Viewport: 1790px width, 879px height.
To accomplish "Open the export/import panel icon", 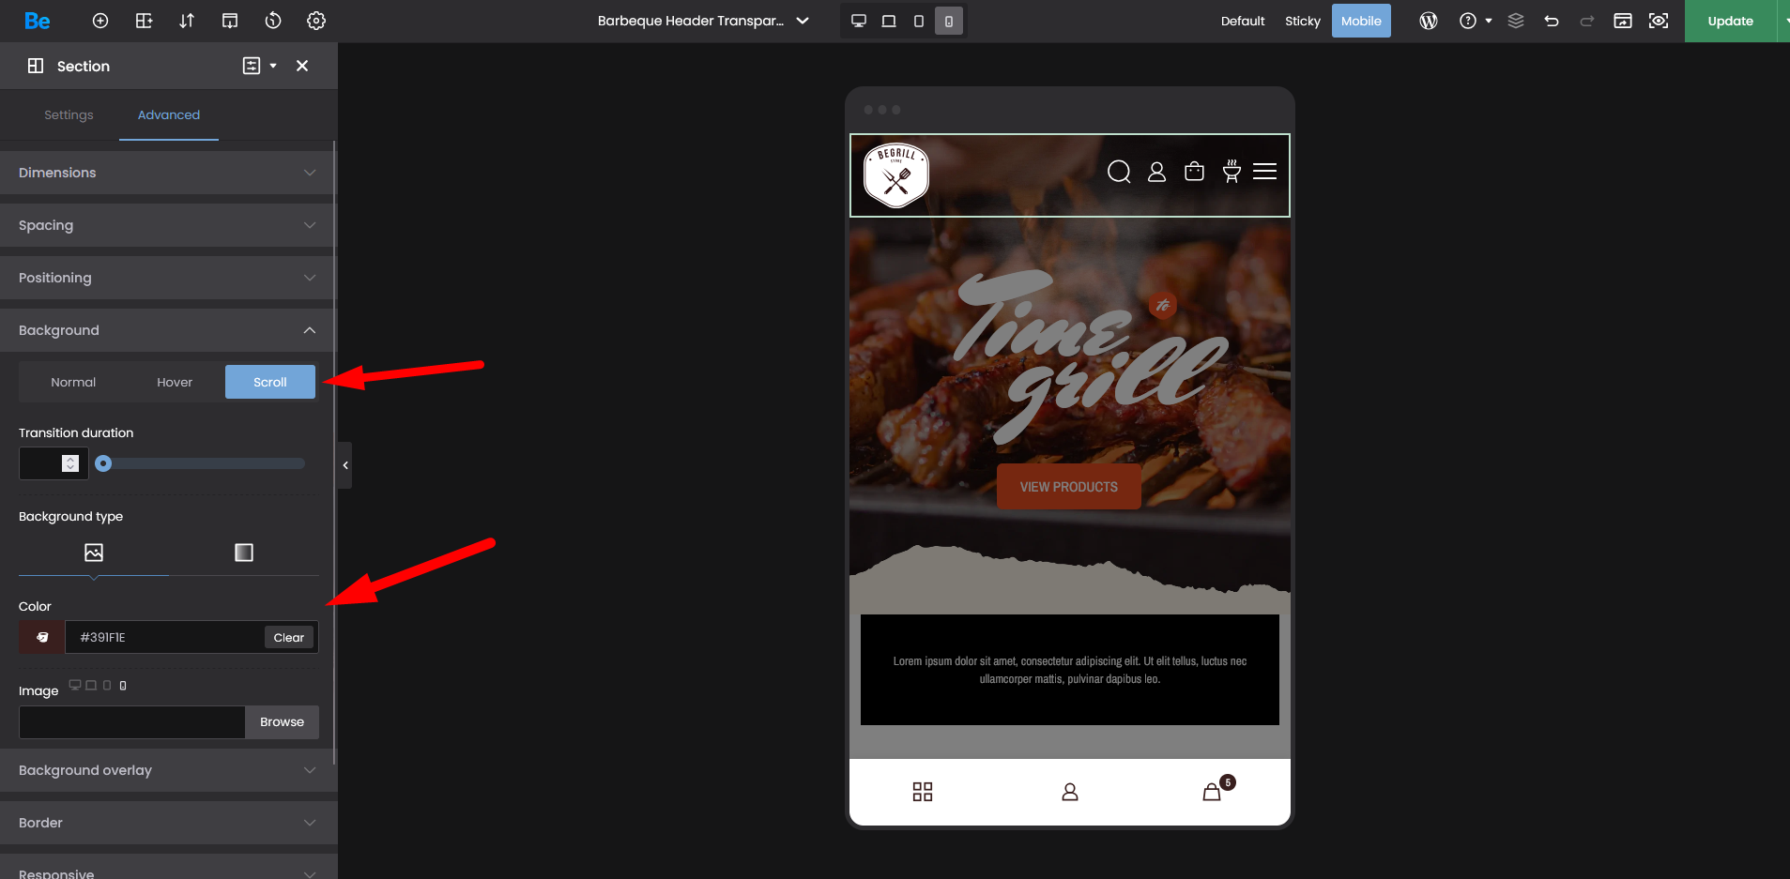I will tap(230, 21).
